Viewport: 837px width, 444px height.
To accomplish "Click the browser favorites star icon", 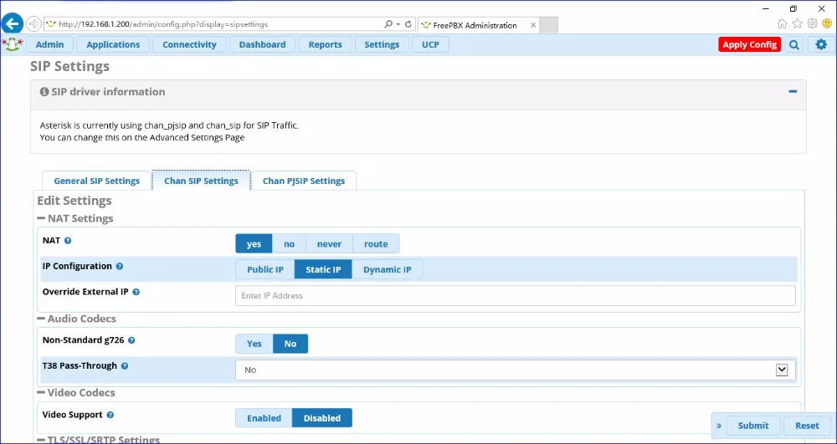I will [797, 23].
